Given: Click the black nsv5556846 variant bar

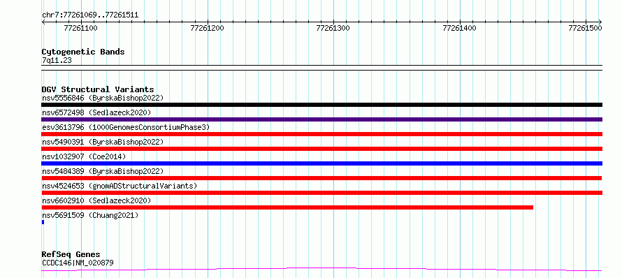Looking at the screenshot, I should (x=321, y=105).
